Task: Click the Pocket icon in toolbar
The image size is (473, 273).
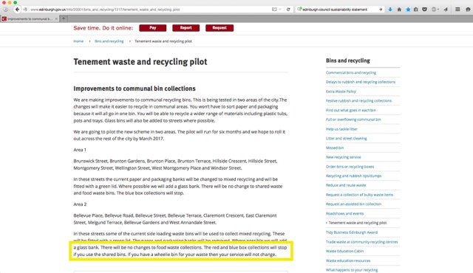Action: pos(424,10)
